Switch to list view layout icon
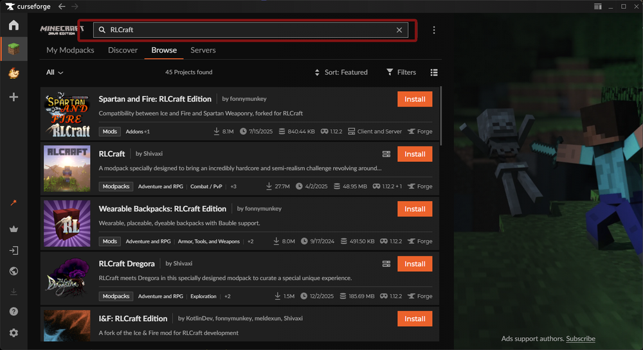Image resolution: width=643 pixels, height=350 pixels. [x=434, y=73]
